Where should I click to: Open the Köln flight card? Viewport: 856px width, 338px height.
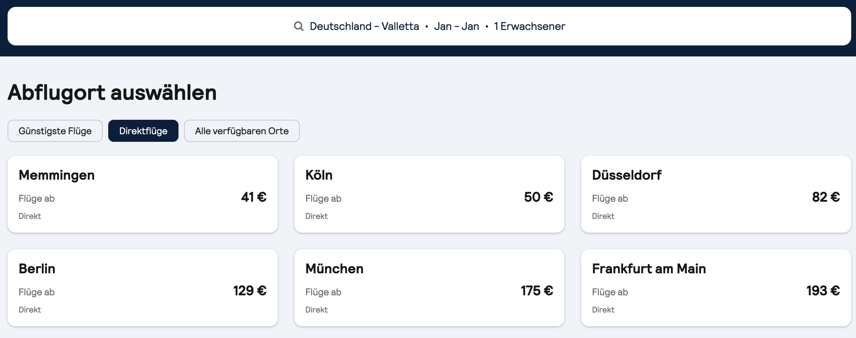point(429,194)
